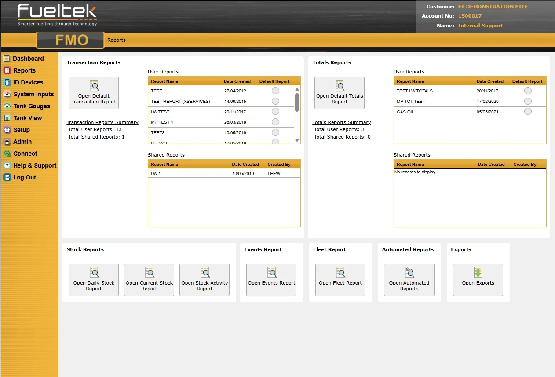Set TEST as default transaction report
Viewport: 555px width, 377px height.
tap(275, 91)
